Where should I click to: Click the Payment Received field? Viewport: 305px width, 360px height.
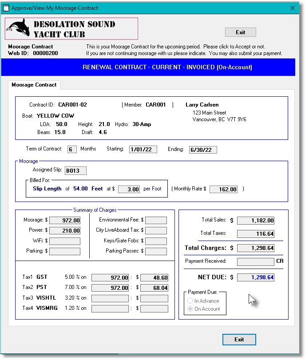tap(256, 262)
